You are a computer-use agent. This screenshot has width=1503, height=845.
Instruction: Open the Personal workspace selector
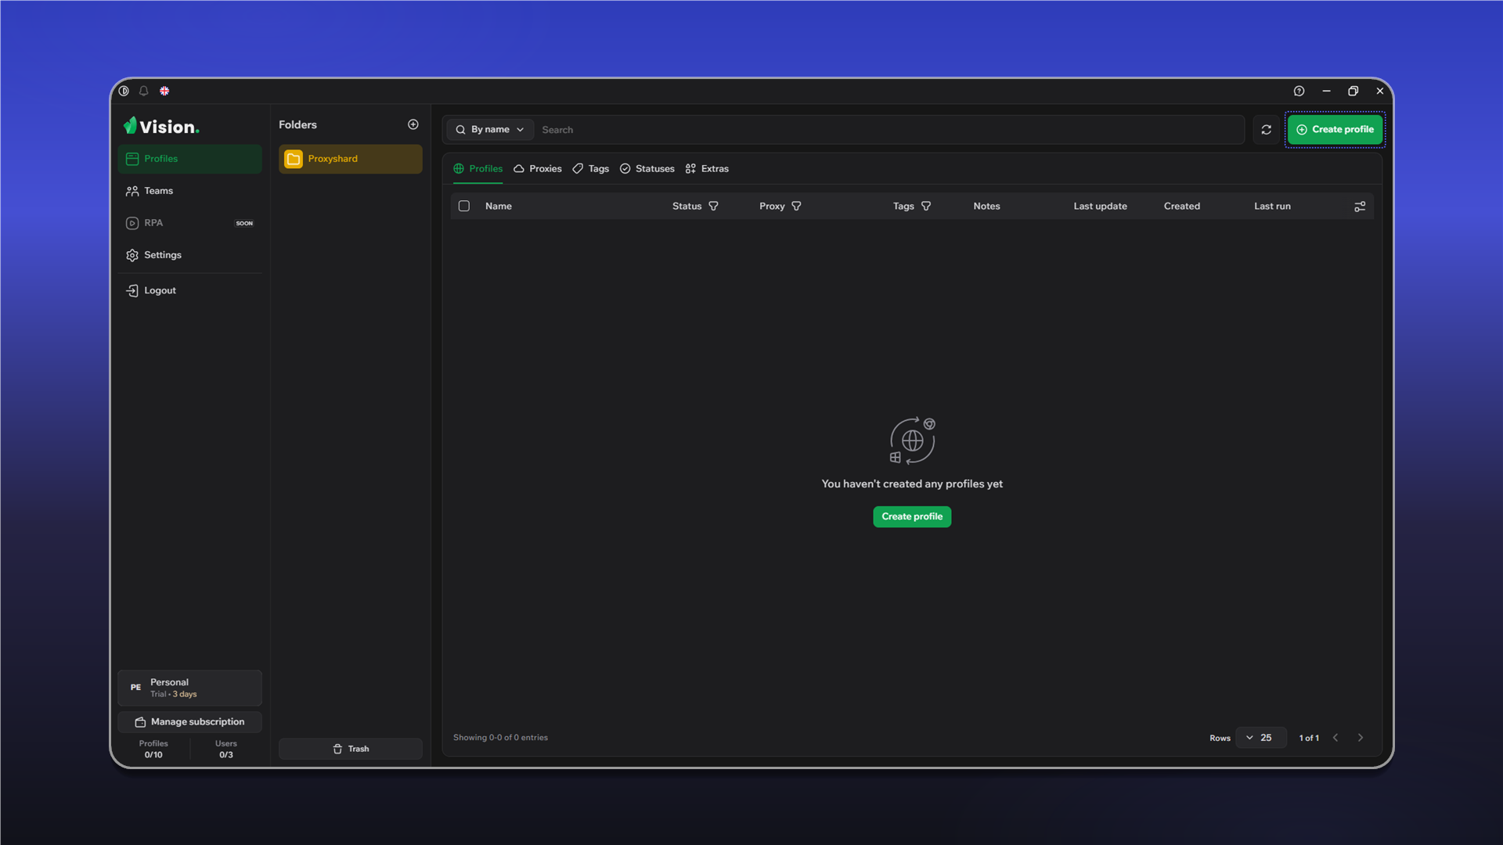[x=189, y=688]
